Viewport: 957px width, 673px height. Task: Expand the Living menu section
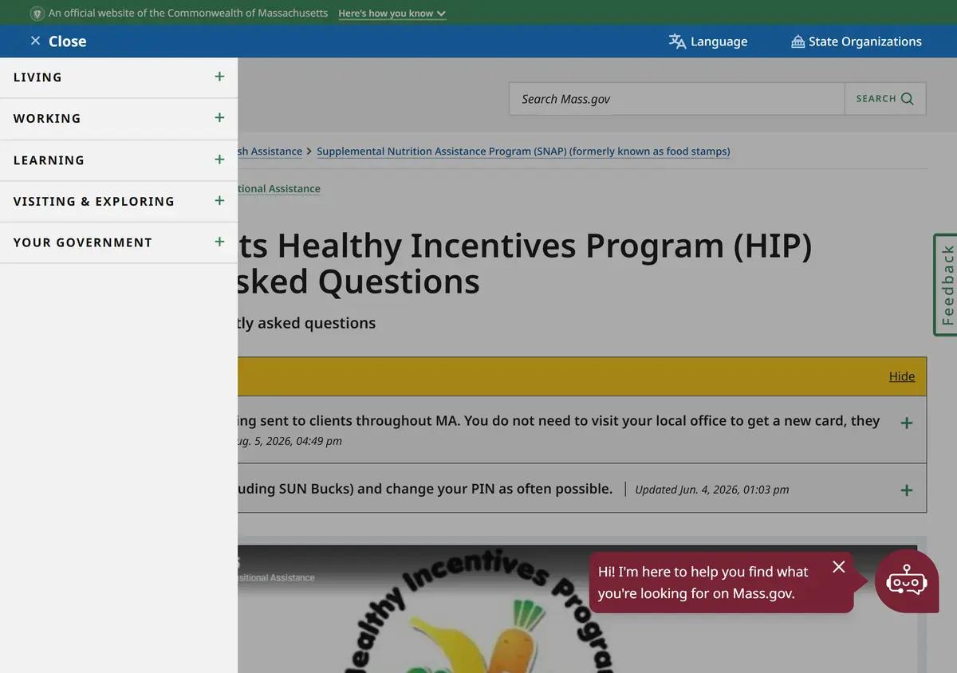tap(219, 77)
